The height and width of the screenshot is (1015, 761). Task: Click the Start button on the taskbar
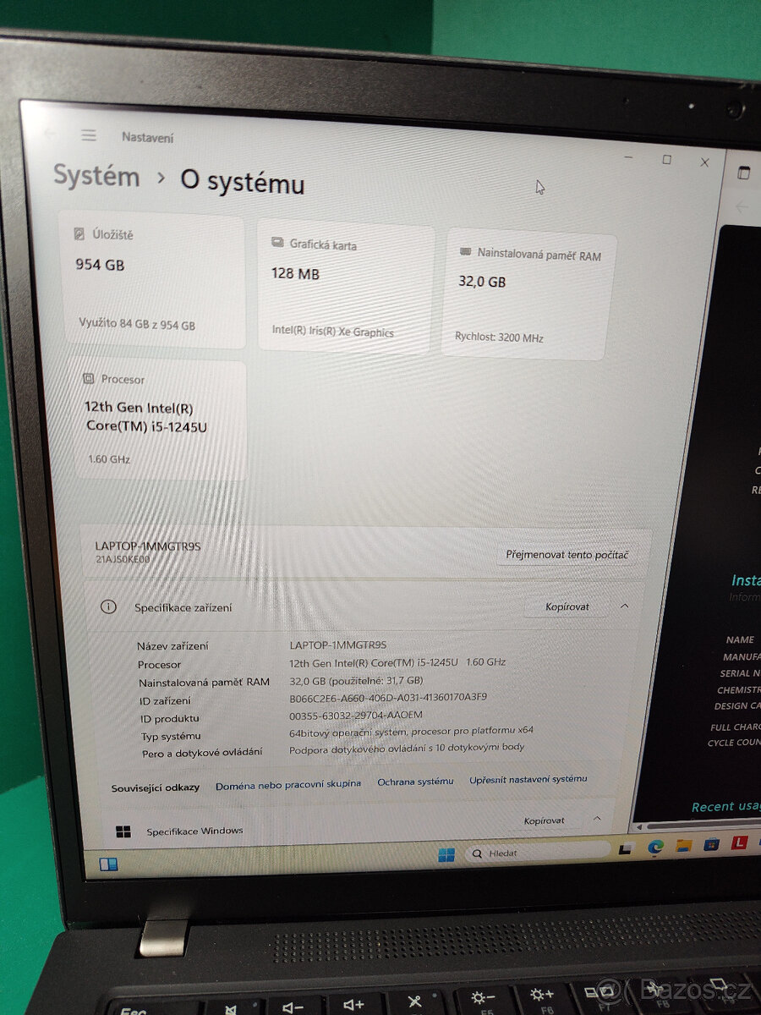coord(448,852)
